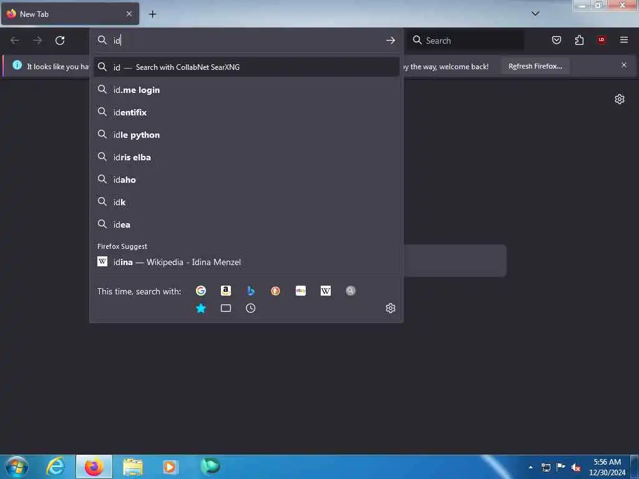Select suggestion 'idaho'

(x=246, y=180)
